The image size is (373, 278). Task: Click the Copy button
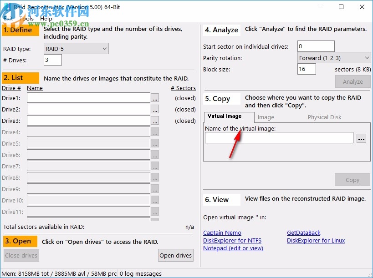(x=353, y=180)
